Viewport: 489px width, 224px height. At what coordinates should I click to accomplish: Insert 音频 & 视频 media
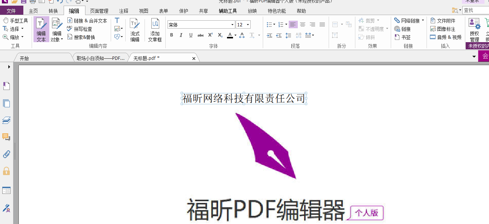pyautogui.click(x=446, y=37)
